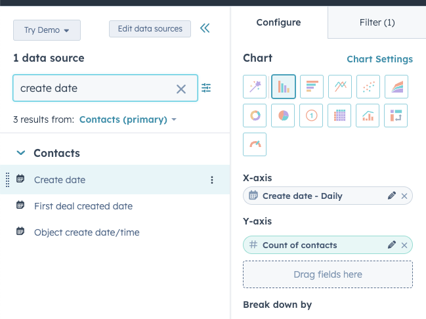Screen dimensions: 426x319
Task: Grab the drag handle beside Create date
Action: (8, 180)
